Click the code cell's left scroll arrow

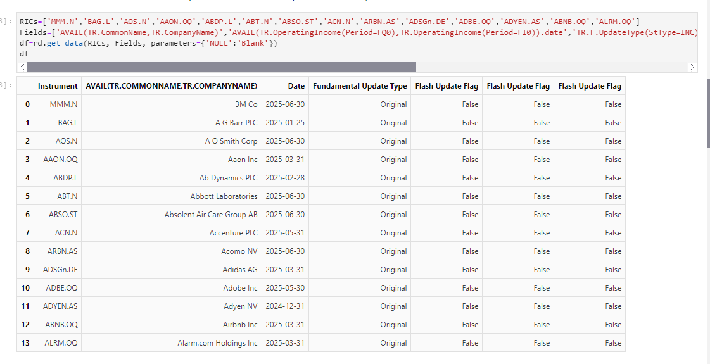coord(23,67)
